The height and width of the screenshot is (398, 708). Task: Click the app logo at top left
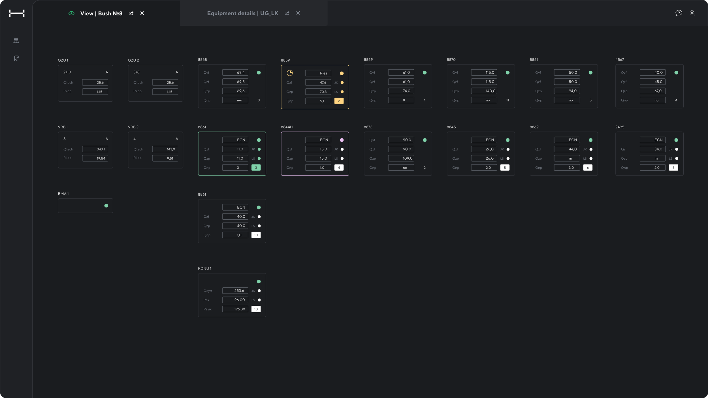[x=17, y=13]
